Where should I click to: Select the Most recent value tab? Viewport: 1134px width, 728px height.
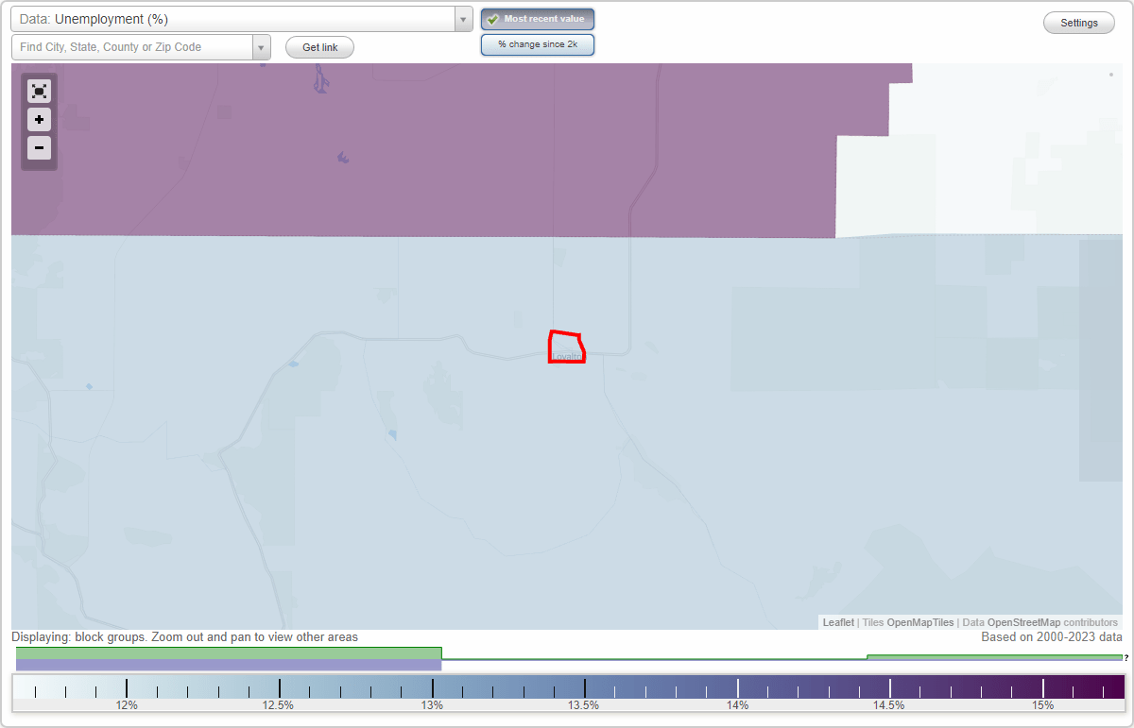pos(538,18)
